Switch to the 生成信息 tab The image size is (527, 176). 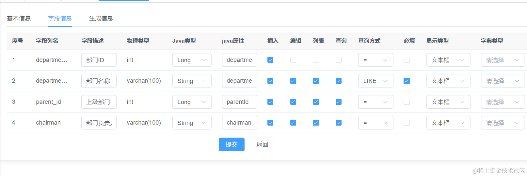(101, 19)
